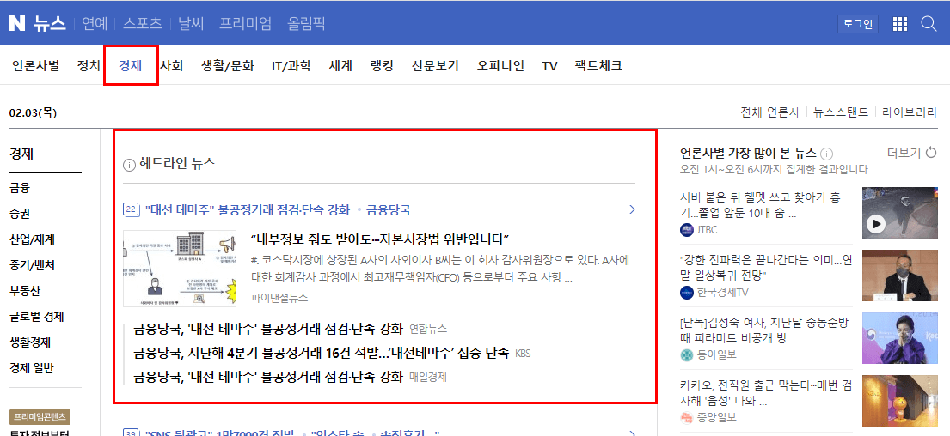
Task: Click the 22 article-count badge icon
Action: (131, 209)
